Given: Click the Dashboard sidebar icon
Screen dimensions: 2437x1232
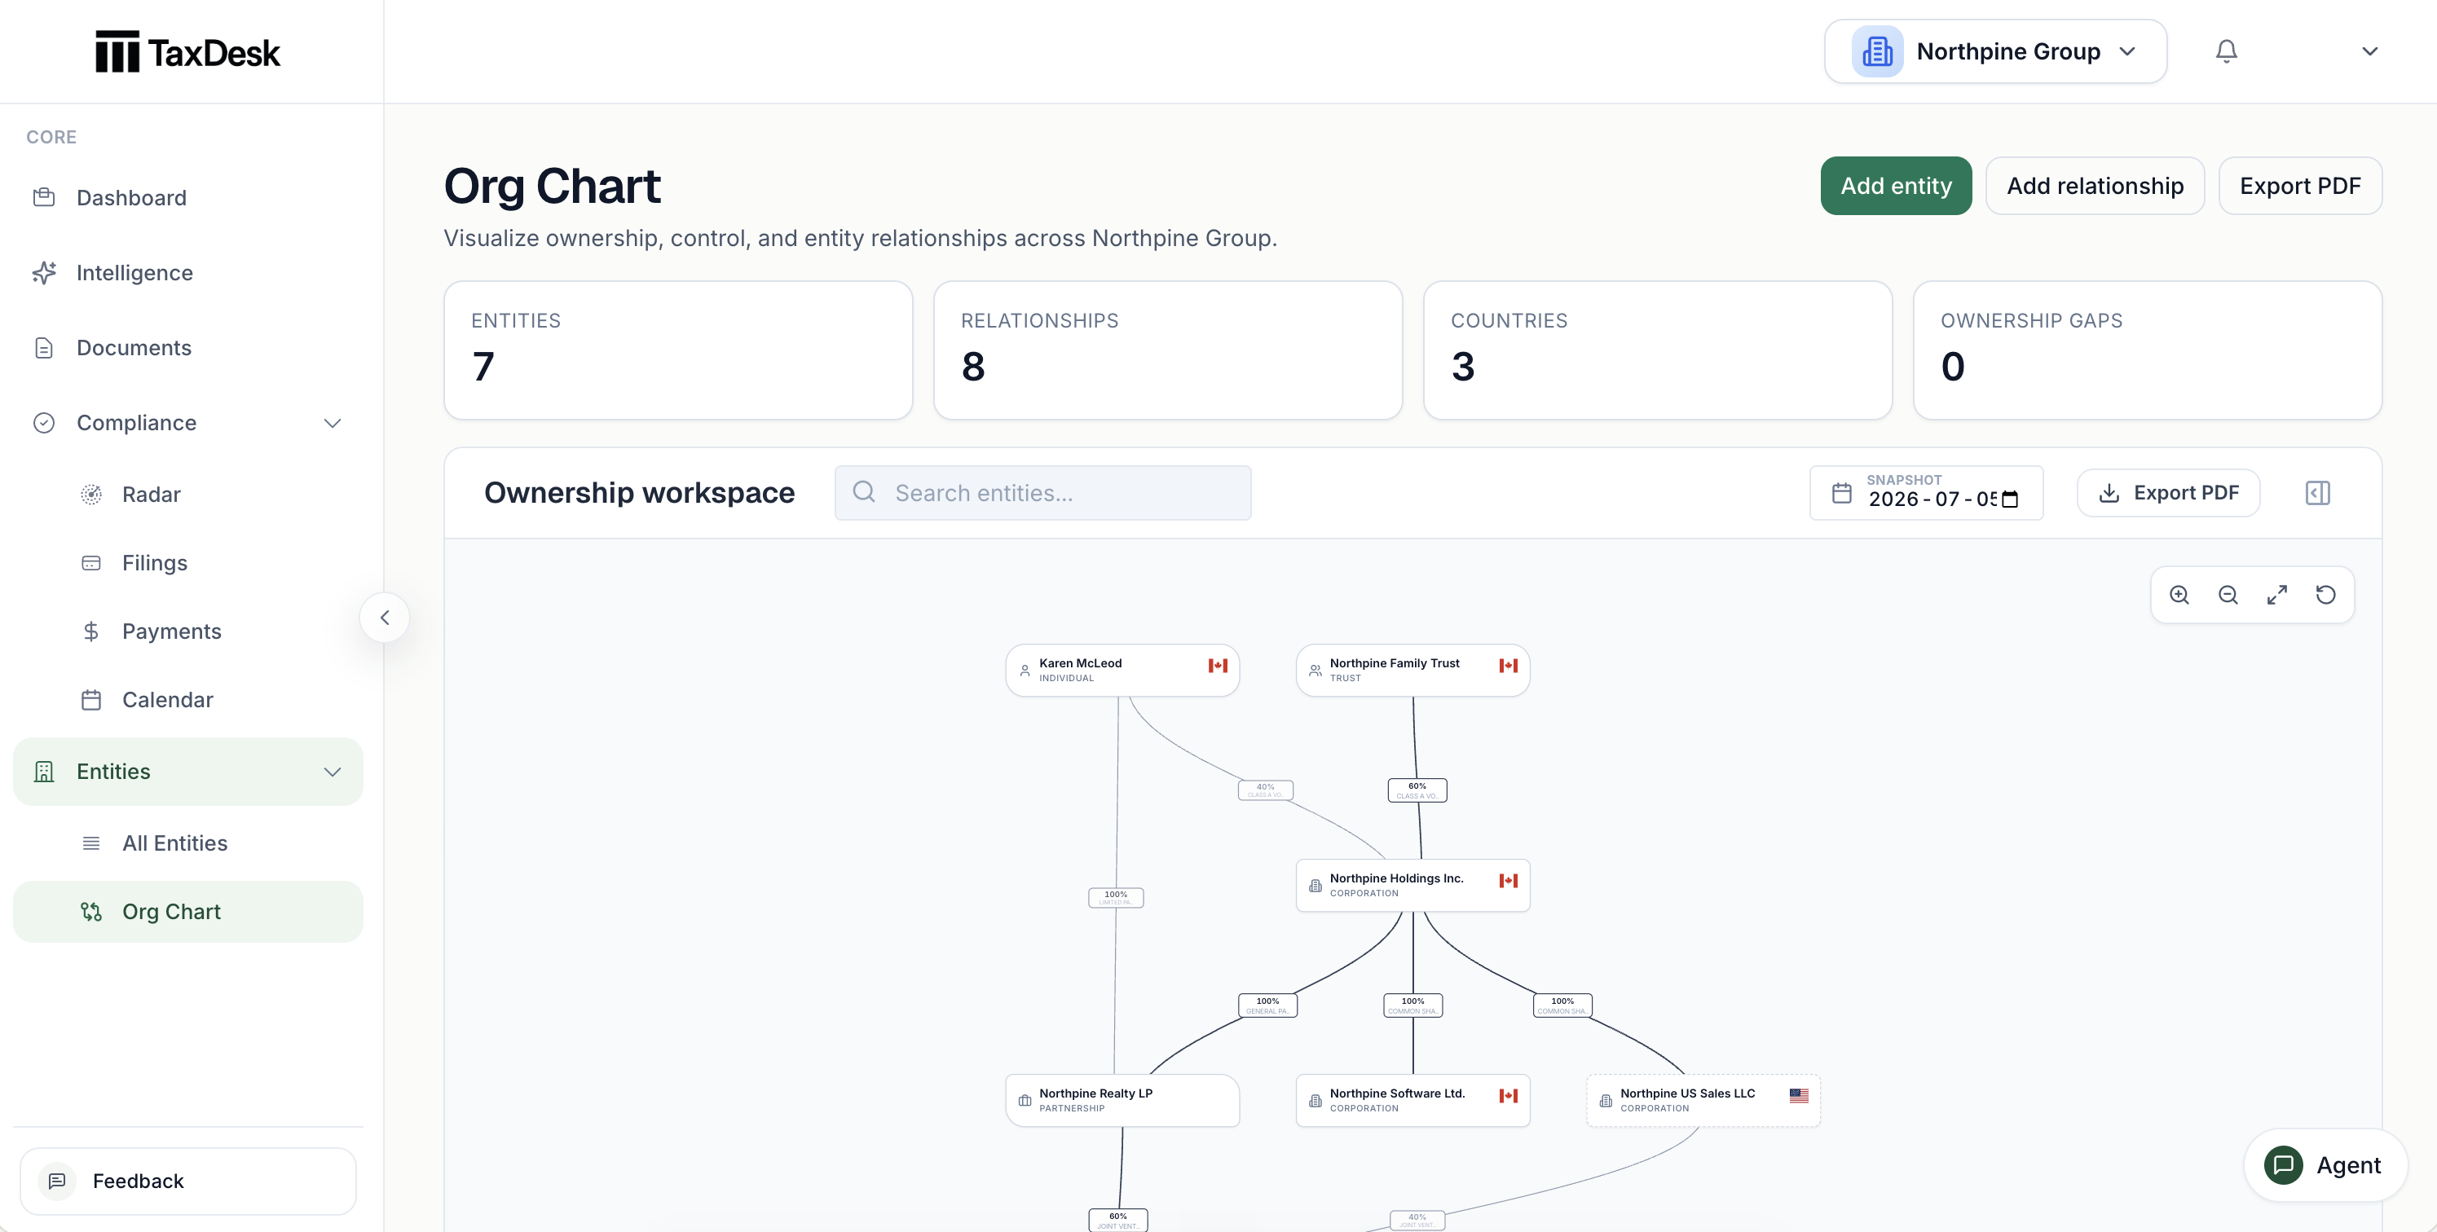Looking at the screenshot, I should pos(43,198).
